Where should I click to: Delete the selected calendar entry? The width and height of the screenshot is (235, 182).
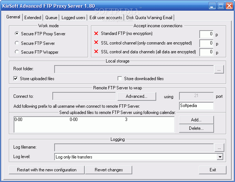[x=196, y=128]
